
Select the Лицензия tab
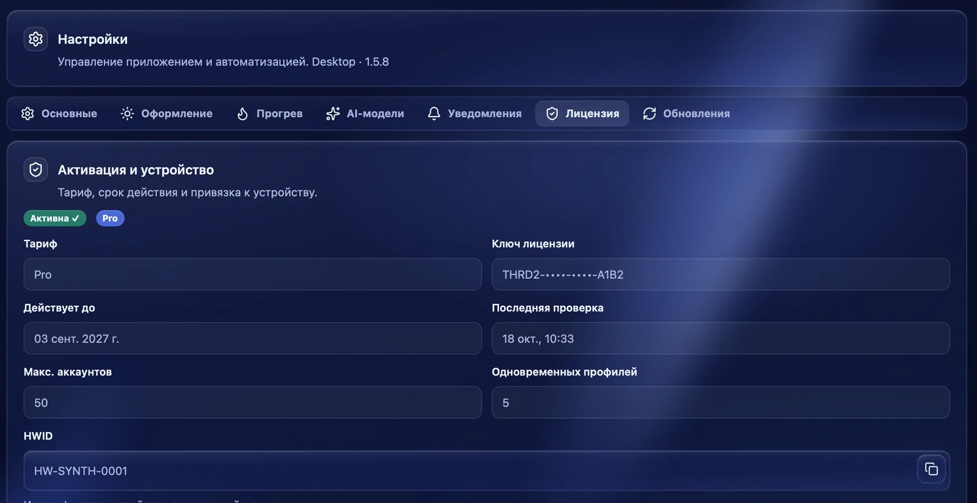pos(582,114)
